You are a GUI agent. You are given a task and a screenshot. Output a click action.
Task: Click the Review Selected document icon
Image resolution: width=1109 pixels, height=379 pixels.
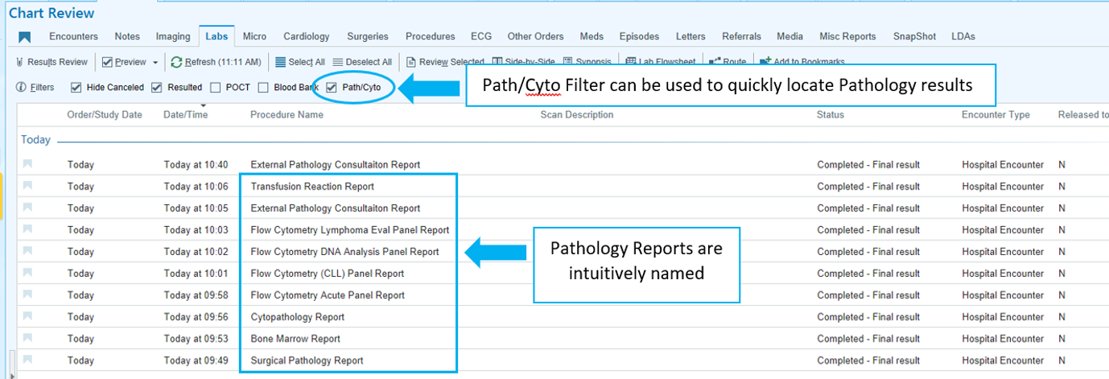tap(411, 62)
